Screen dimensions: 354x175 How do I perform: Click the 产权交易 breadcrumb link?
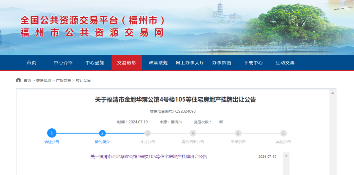tap(63, 80)
